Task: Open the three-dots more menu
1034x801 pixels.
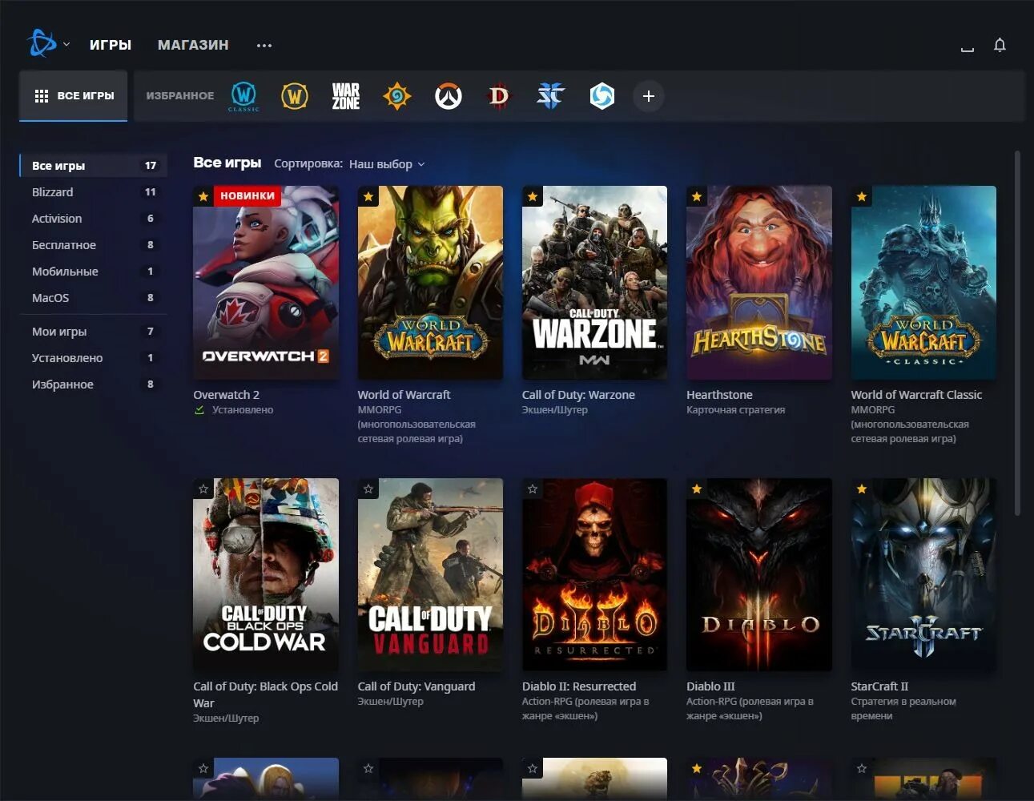Action: [x=264, y=45]
